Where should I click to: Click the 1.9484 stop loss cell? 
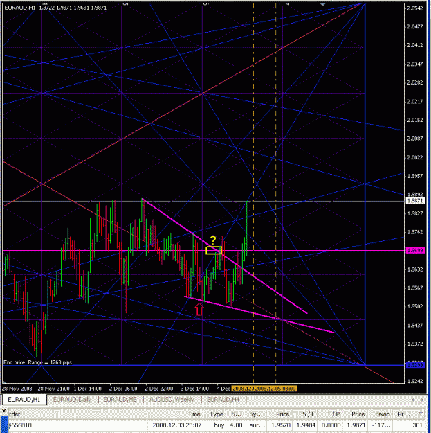[x=306, y=425]
